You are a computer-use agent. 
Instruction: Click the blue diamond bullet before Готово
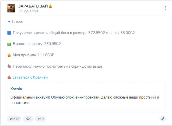click(9, 22)
